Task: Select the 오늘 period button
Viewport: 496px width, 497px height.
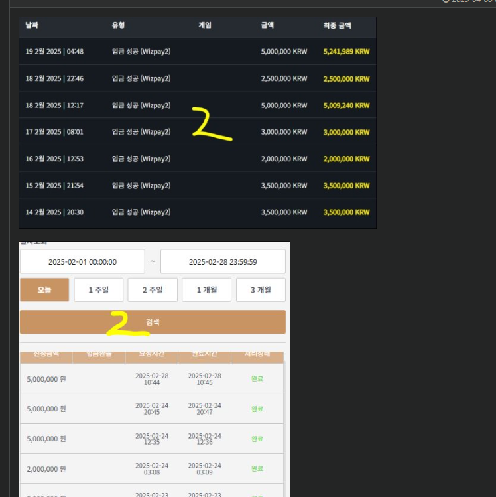Action: [x=44, y=290]
